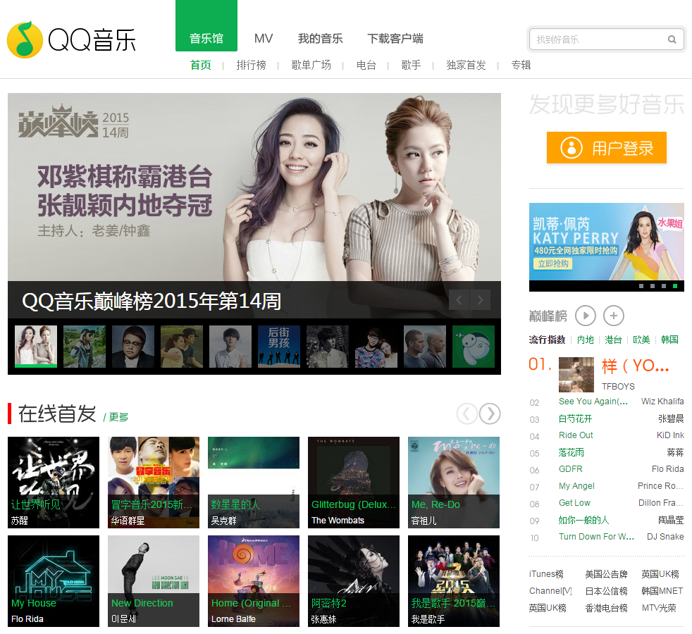
Task: Open the Glitterbug album by The Wombats
Action: pos(354,483)
